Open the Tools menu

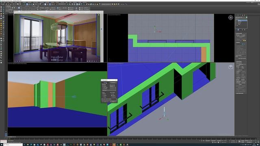click(8, 2)
